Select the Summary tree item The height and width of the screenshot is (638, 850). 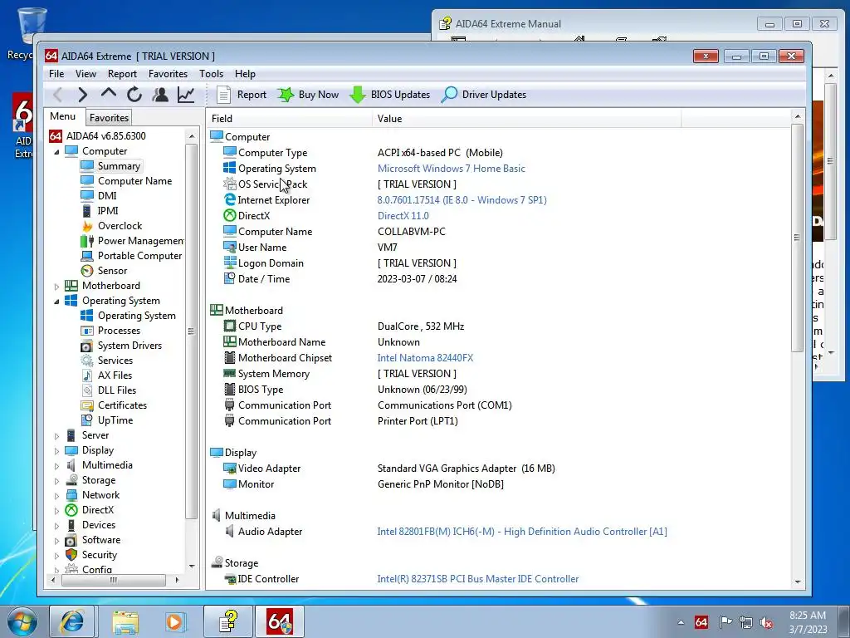click(119, 166)
